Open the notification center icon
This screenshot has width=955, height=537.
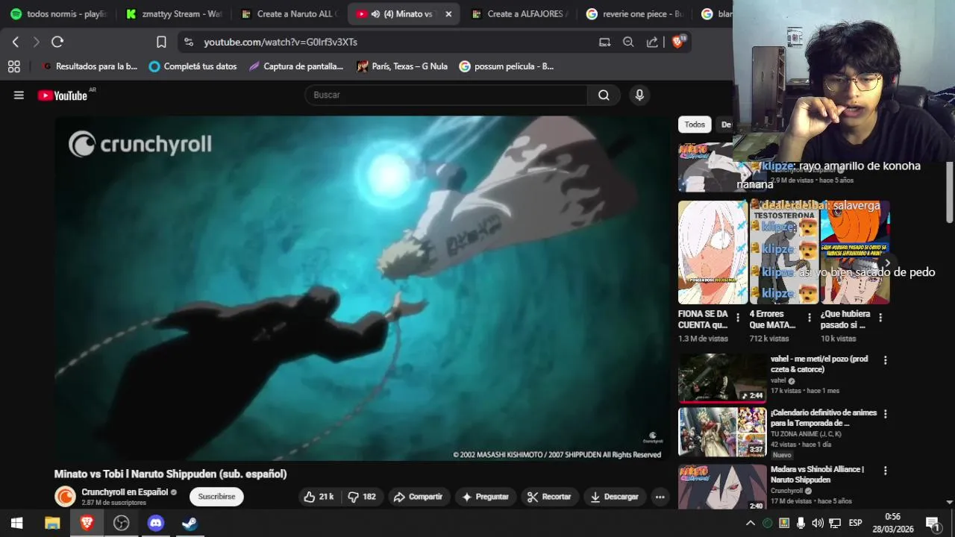pyautogui.click(x=933, y=523)
